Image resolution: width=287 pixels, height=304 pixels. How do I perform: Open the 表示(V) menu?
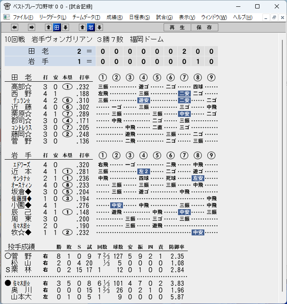point(187,17)
